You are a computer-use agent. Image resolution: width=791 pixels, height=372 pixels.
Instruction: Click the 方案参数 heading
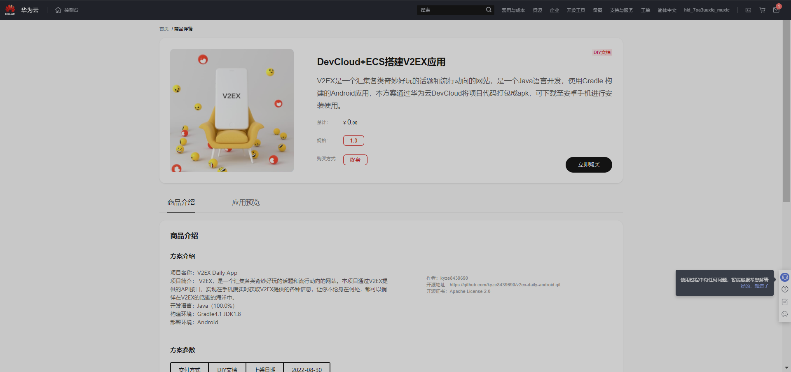183,350
